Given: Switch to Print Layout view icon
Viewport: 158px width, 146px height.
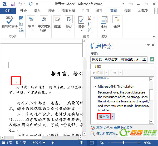Looking at the screenshot, I should (x=91, y=143).
